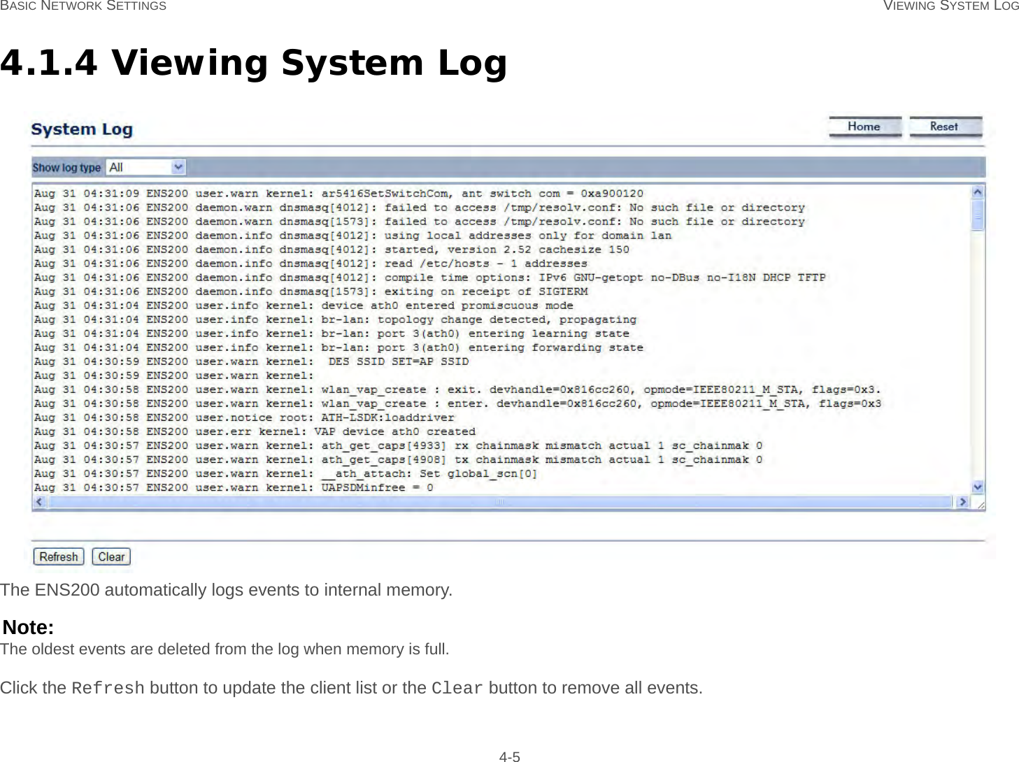Viewport: 1019px width, 762px height.
Task: Click the log scroll down arrow
Action: click(x=978, y=487)
